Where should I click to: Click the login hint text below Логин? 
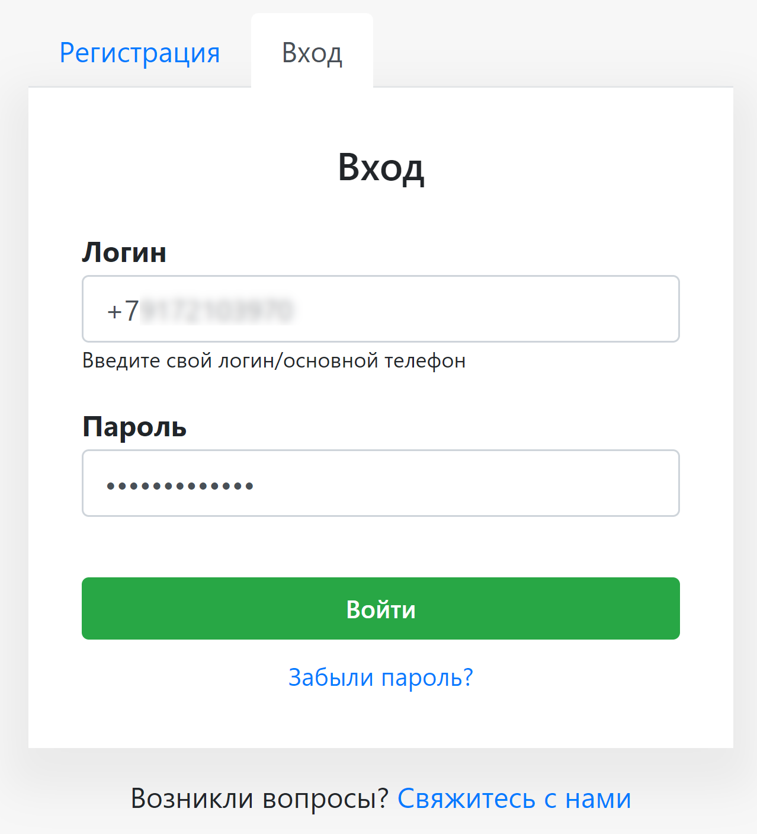click(274, 360)
